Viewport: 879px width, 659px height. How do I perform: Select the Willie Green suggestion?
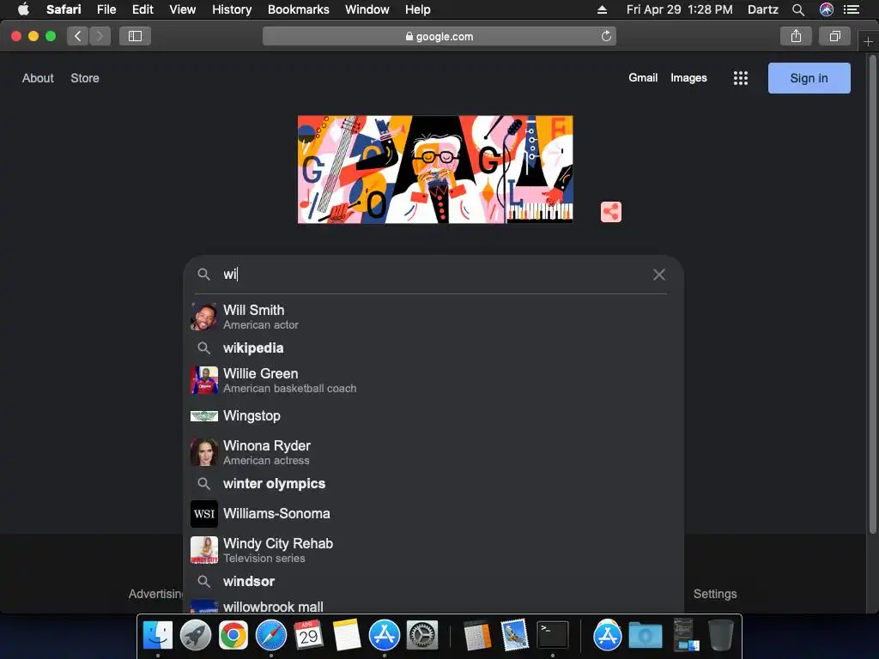(433, 380)
